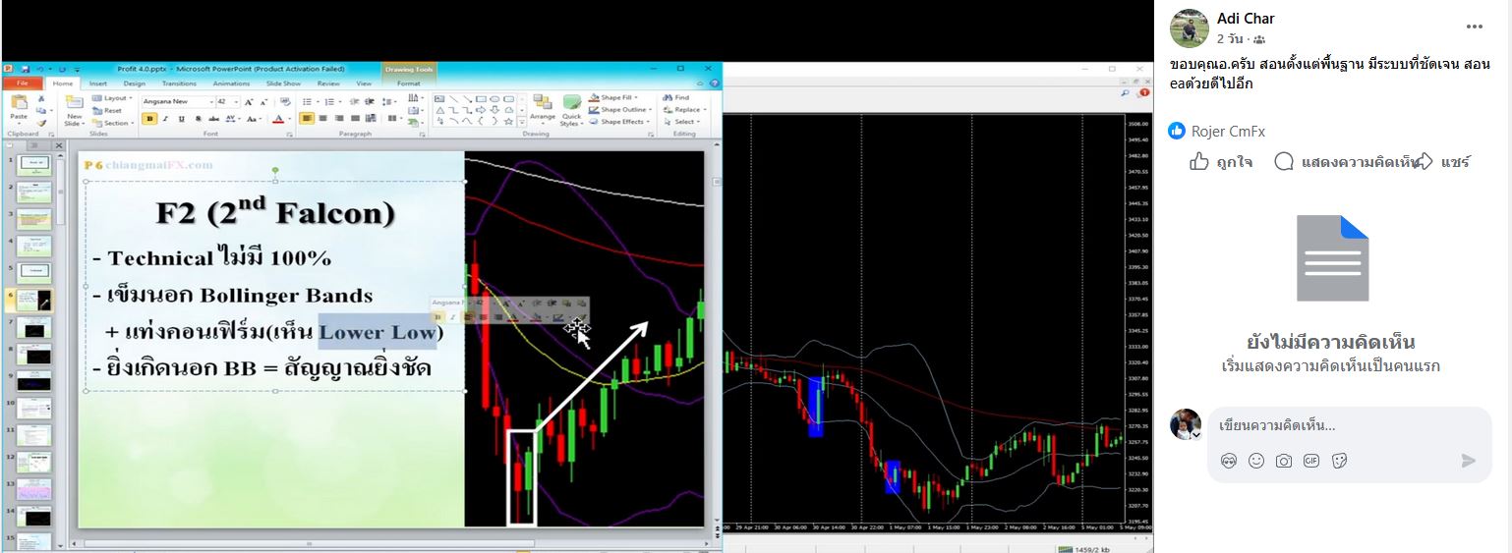Open the Slide Show ribbon tab
Viewport: 1512px width, 553px height.
281,83
